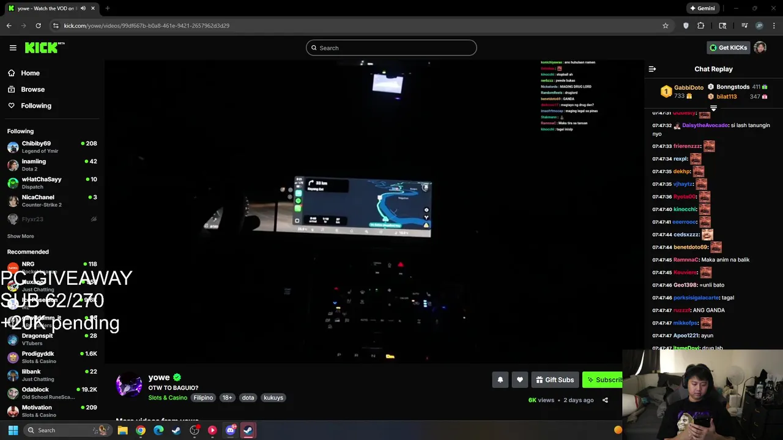Click Geo1398 username in chat
The height and width of the screenshot is (440, 783).
[x=685, y=285]
